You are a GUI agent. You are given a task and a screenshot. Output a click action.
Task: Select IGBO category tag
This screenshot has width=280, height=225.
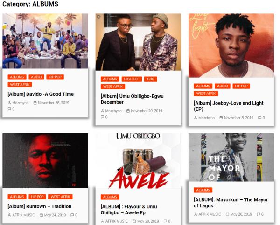click(151, 79)
